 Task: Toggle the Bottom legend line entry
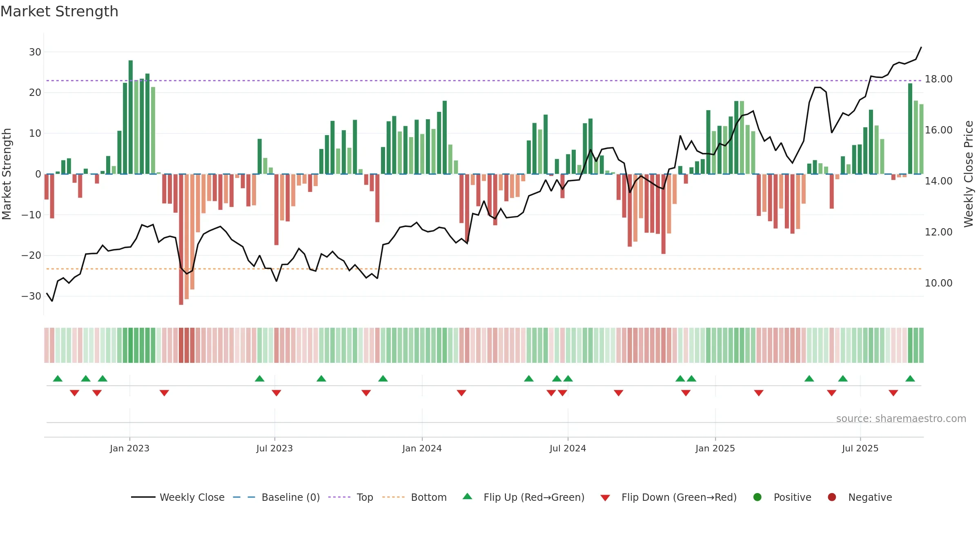coord(414,497)
